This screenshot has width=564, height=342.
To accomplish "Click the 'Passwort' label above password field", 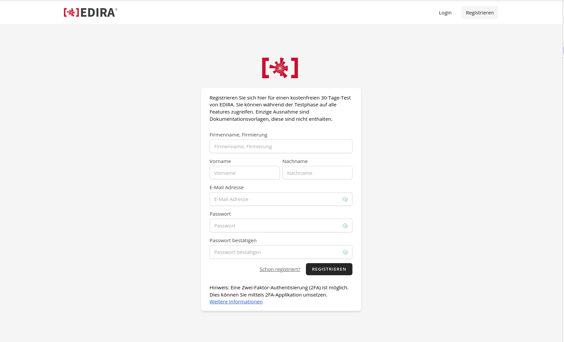I will point(220,214).
